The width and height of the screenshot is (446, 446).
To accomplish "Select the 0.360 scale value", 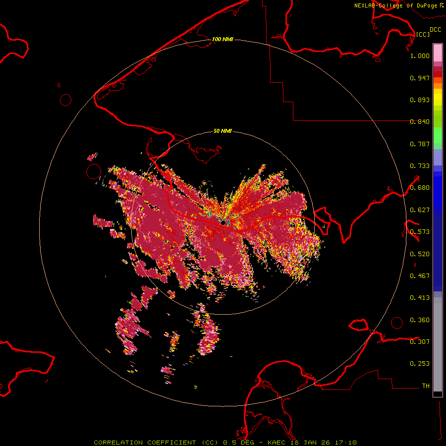I will pyautogui.click(x=420, y=320).
